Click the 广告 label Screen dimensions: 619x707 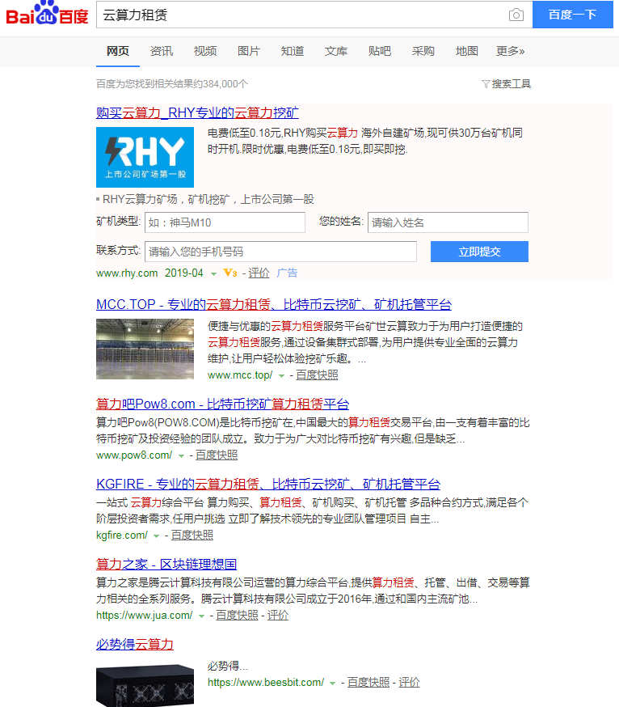287,273
